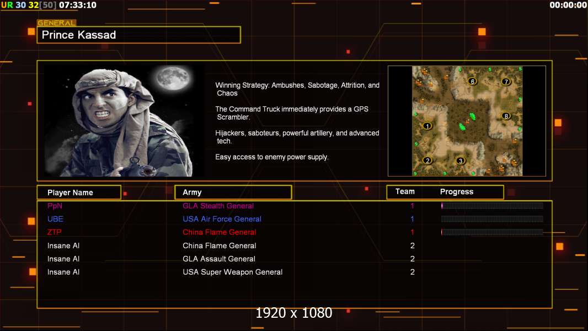This screenshot has height=331, width=588.
Task: Click USA Super Weapon General army text
Action: tap(233, 272)
